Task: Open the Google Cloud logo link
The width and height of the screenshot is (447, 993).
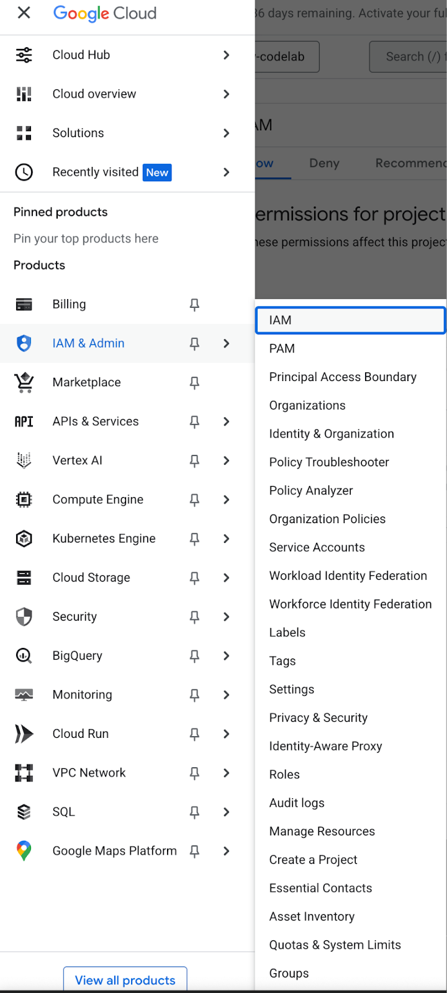Action: click(105, 13)
